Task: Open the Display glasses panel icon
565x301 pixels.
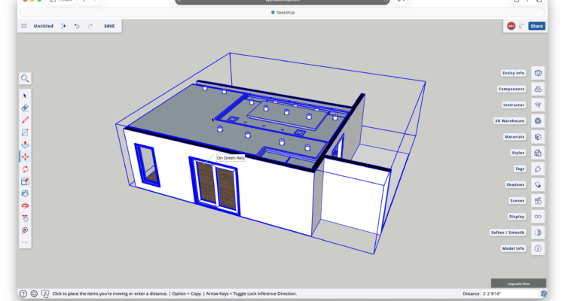Action: pos(538,217)
